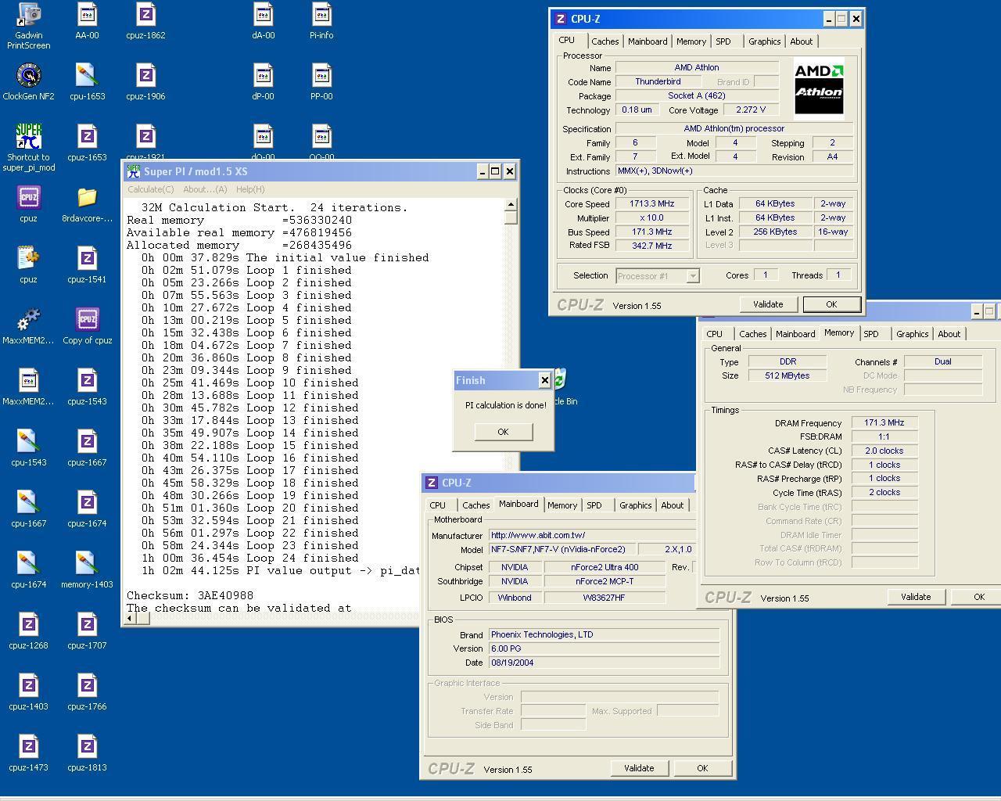Open About...(A) menu in Super PI
The image size is (1001, 801).
[205, 189]
